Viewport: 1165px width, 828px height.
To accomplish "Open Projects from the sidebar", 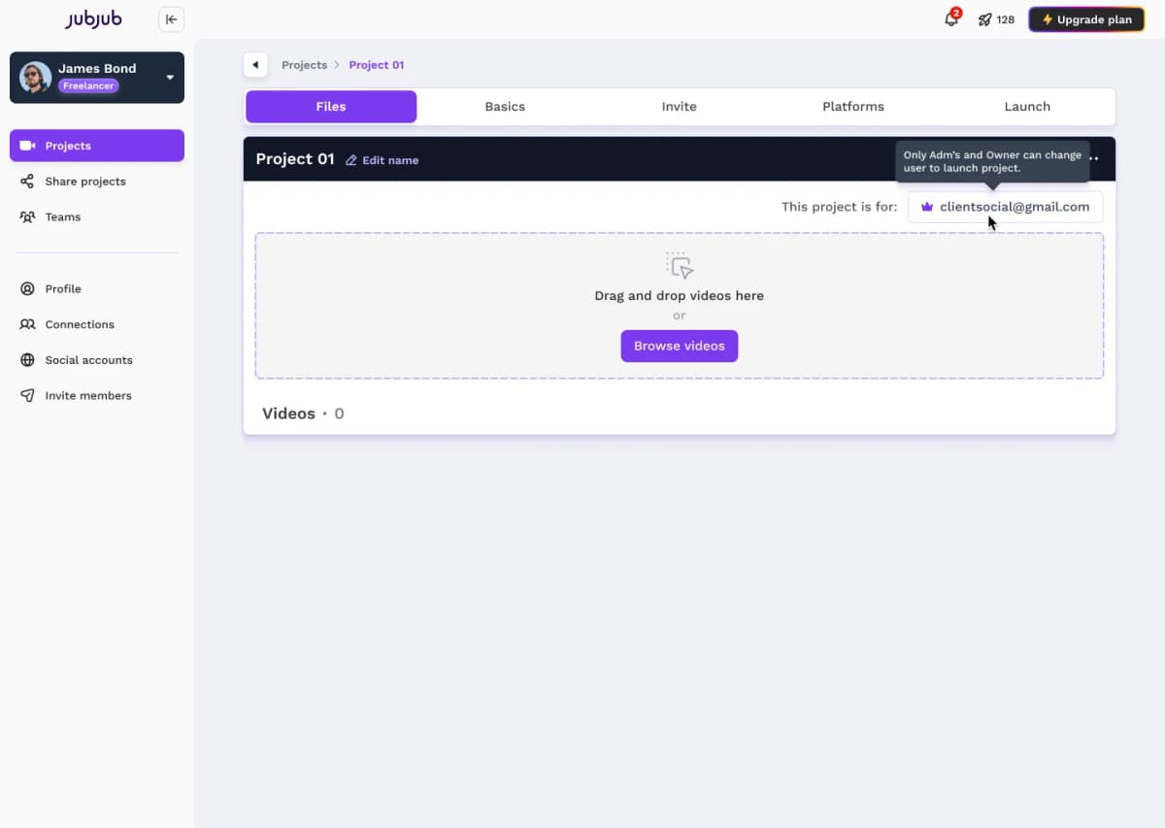I will pyautogui.click(x=67, y=145).
